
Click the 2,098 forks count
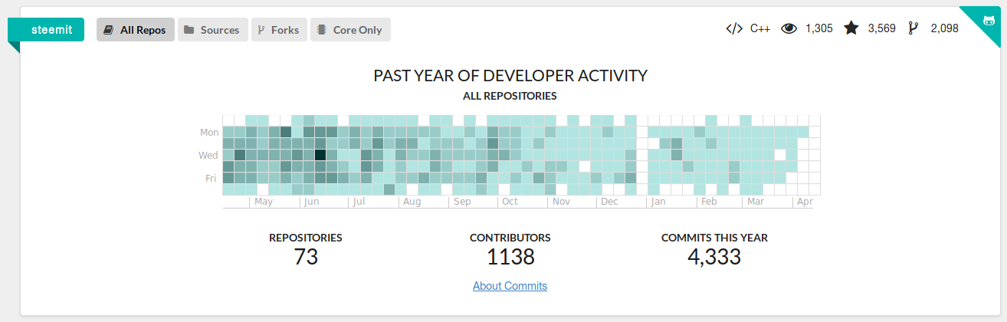click(x=945, y=28)
